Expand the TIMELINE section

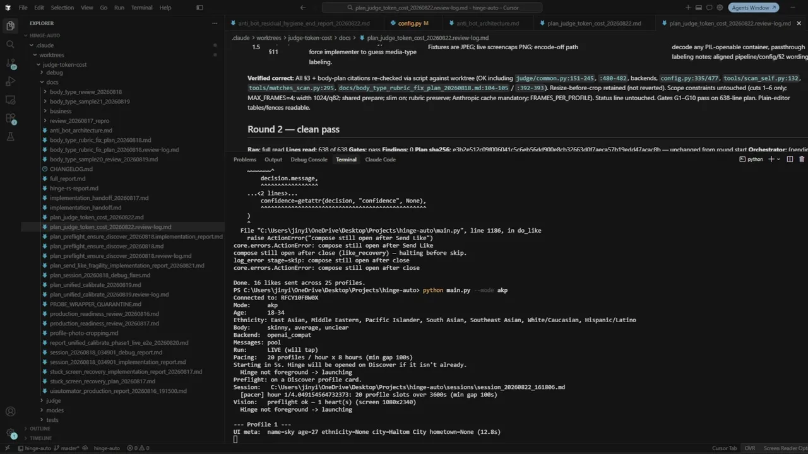click(40, 438)
